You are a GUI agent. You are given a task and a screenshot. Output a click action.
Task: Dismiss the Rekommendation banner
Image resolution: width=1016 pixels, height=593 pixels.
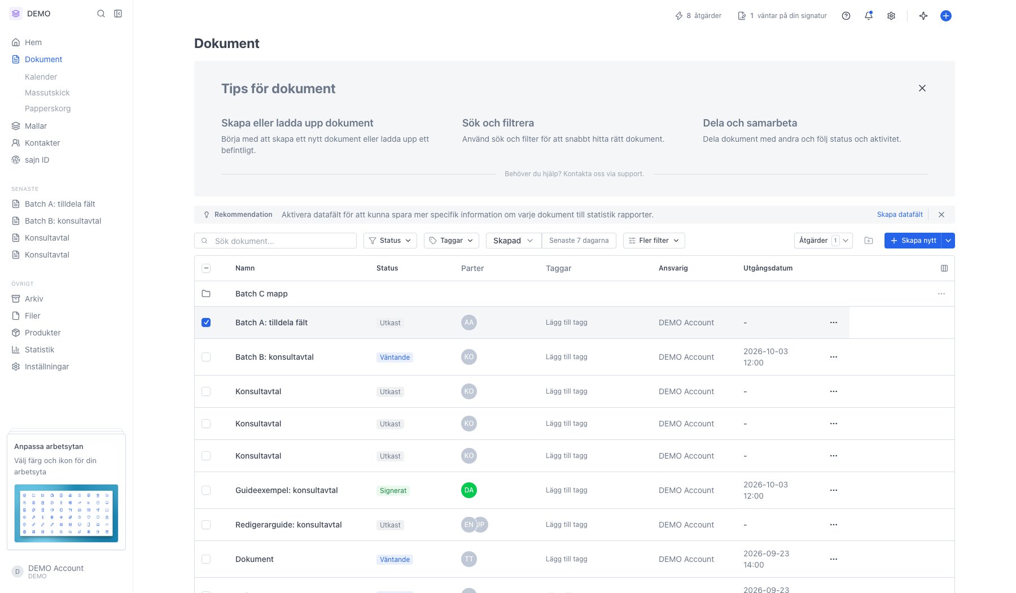[x=941, y=215]
